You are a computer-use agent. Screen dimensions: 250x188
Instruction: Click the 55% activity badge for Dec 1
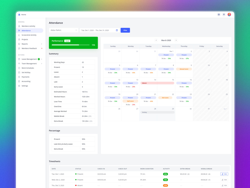click(x=165, y=174)
